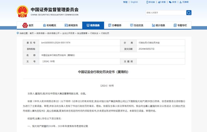The image size is (207, 132).
Task: Click the chat bubble icon beside 互动交流
Action: click(x=132, y=25)
